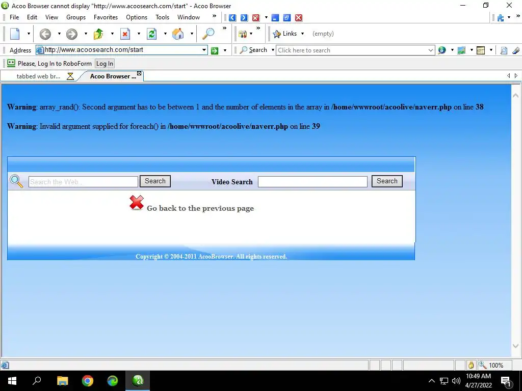Viewport: 522px width, 391px height.
Task: Click the highlighter icon on search bar
Action: pos(516,50)
